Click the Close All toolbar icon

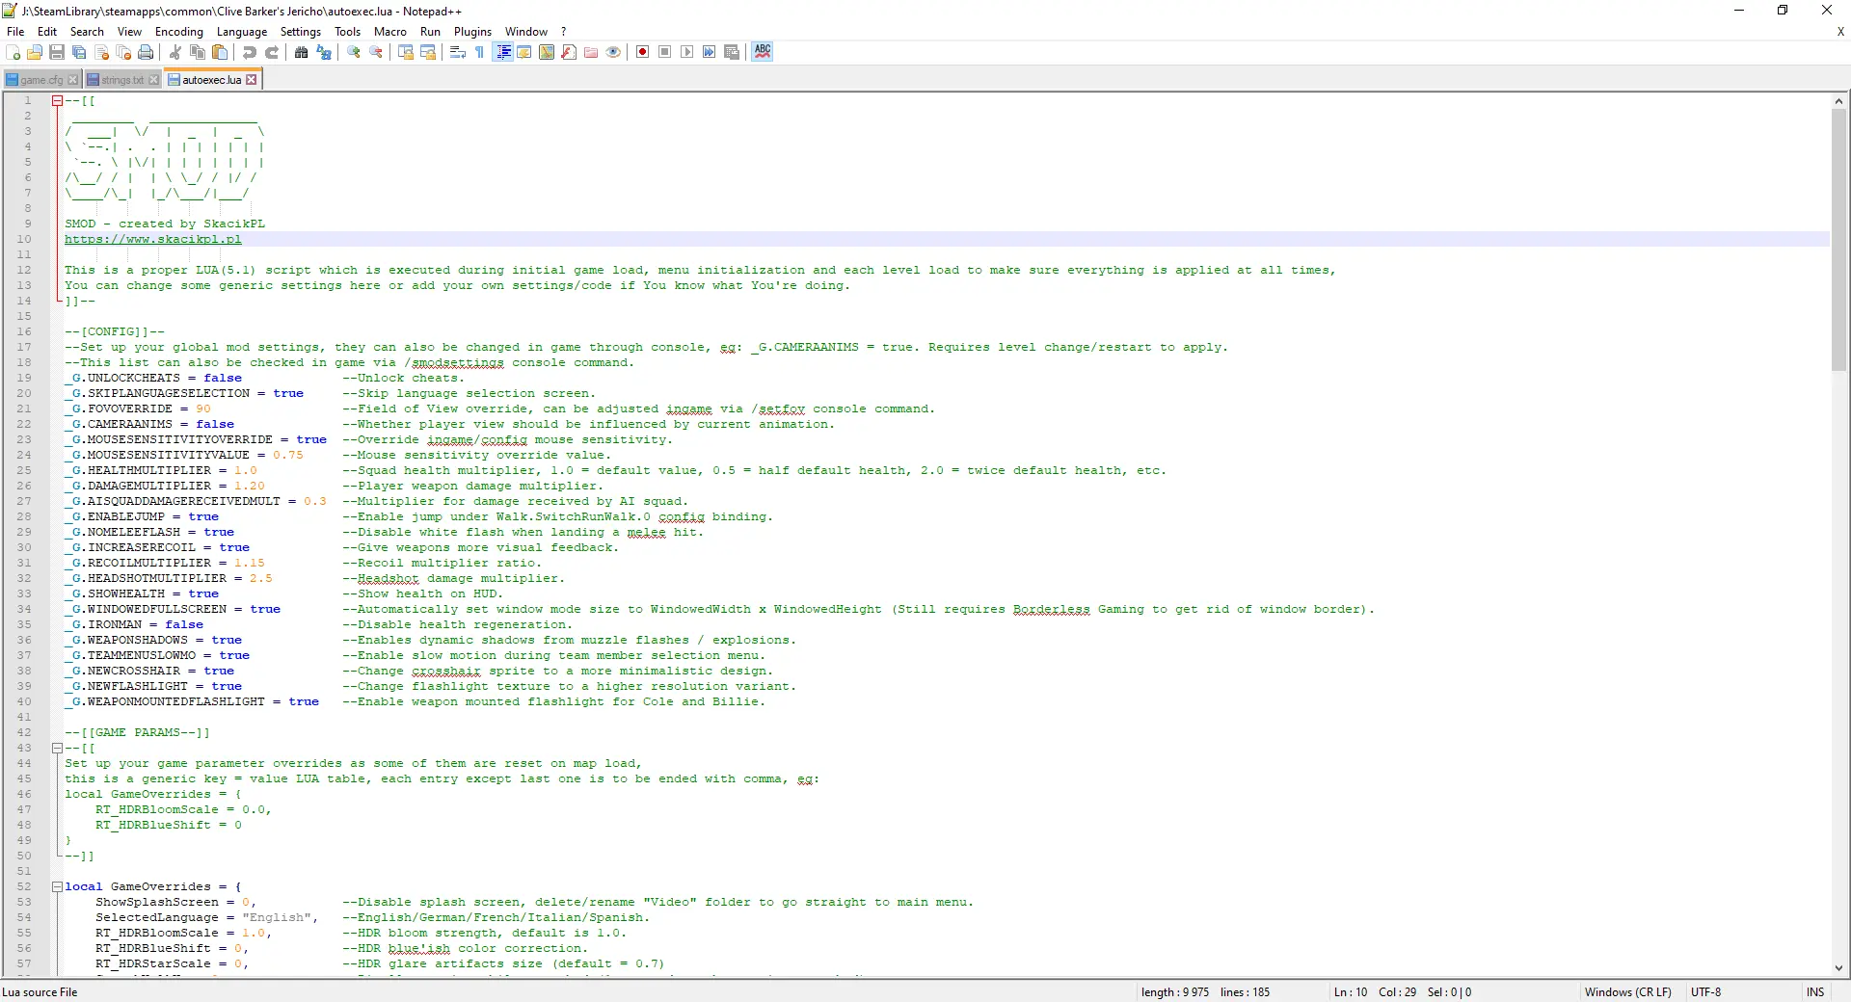click(123, 52)
